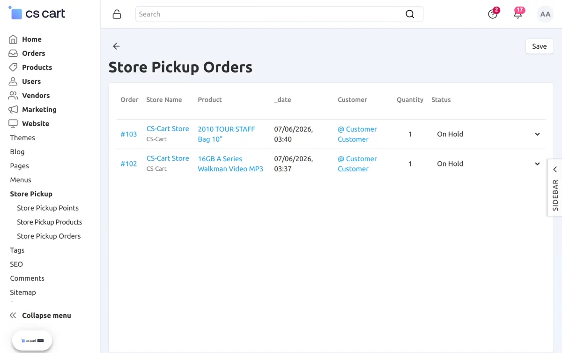The height and width of the screenshot is (353, 562).
Task: Open order #102 link
Action: [129, 164]
